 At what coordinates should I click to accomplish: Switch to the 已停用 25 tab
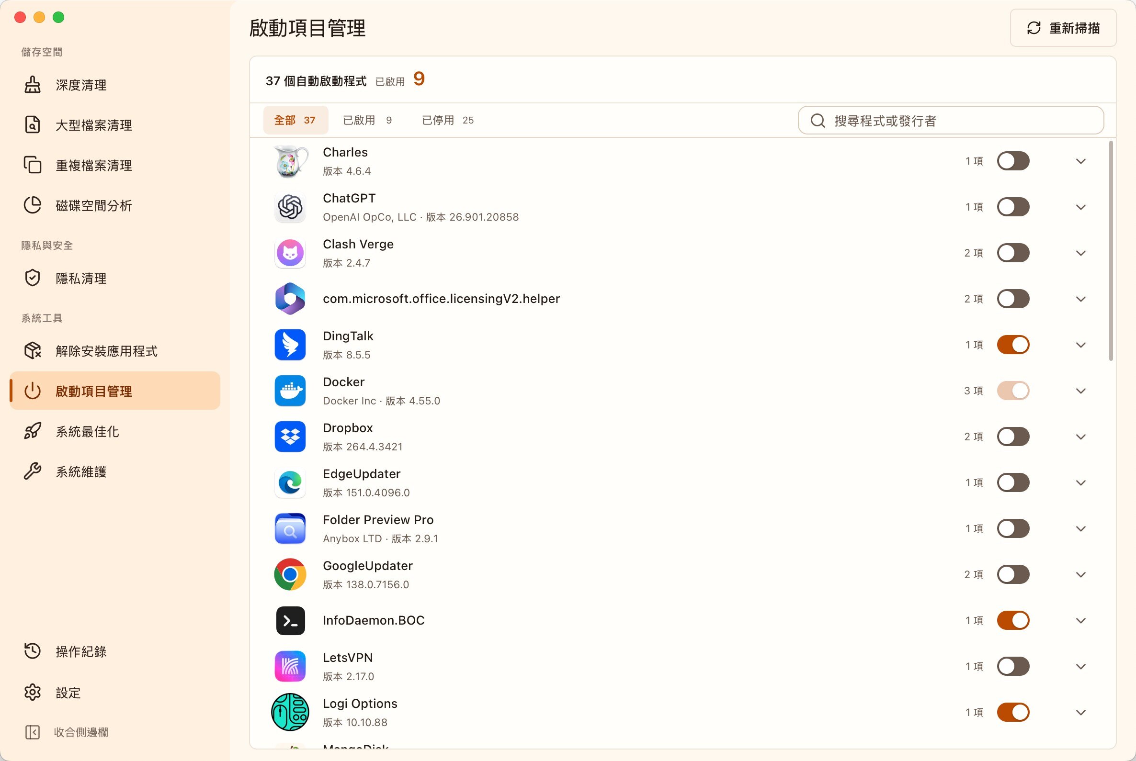448,120
